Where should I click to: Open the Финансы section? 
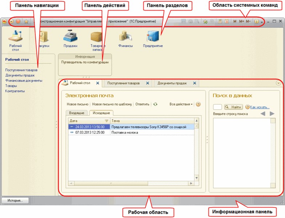coord(125,39)
